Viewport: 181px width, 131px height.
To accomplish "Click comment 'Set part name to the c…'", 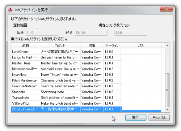I will pyautogui.click(x=59, y=57).
